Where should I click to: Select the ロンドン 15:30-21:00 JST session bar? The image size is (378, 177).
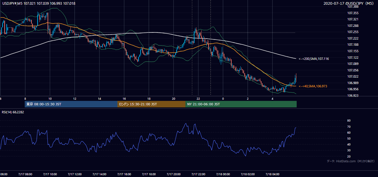(151, 104)
